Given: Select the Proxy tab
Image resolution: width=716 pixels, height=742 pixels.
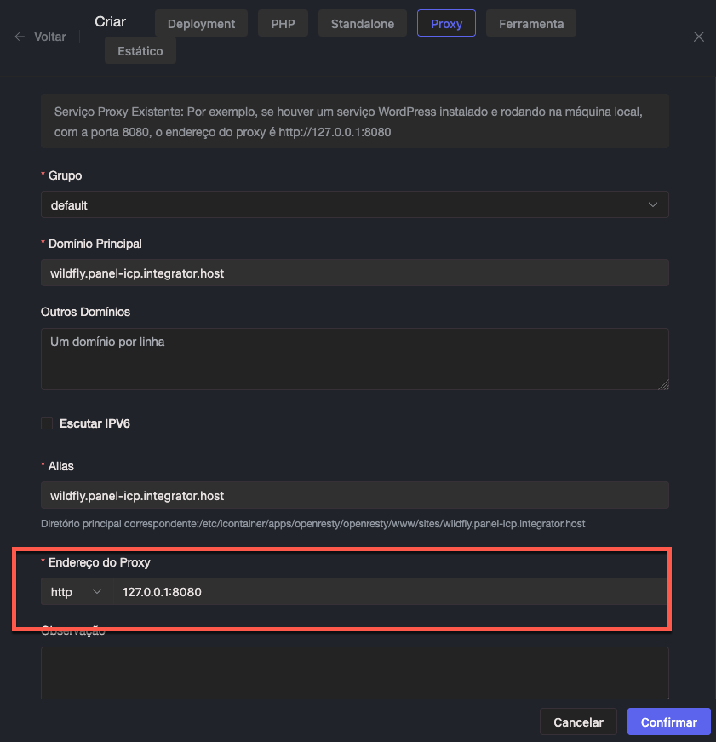Looking at the screenshot, I should pyautogui.click(x=446, y=24).
